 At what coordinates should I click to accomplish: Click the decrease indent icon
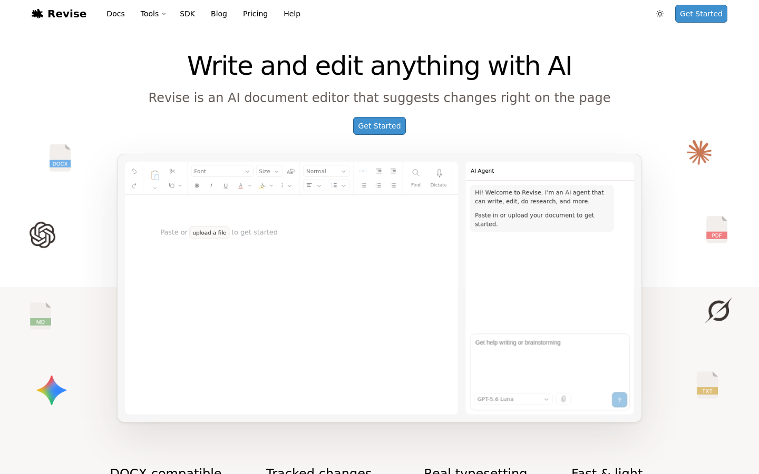[379, 171]
